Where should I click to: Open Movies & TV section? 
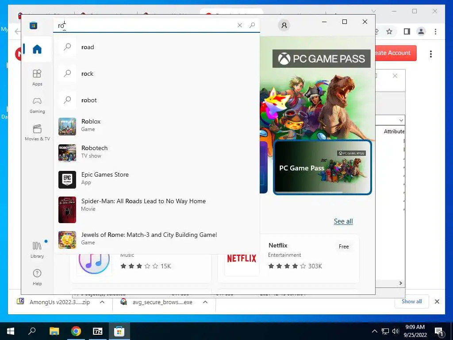[37, 133]
